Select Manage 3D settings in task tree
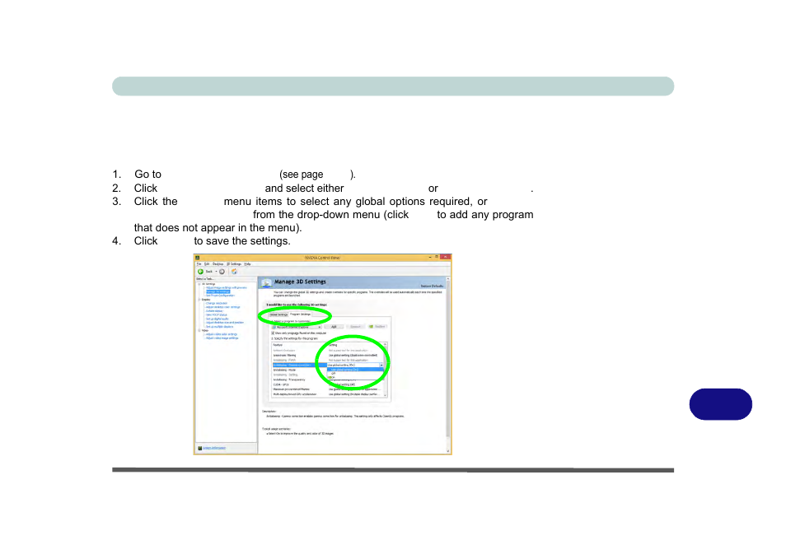The image size is (786, 554). tap(218, 291)
